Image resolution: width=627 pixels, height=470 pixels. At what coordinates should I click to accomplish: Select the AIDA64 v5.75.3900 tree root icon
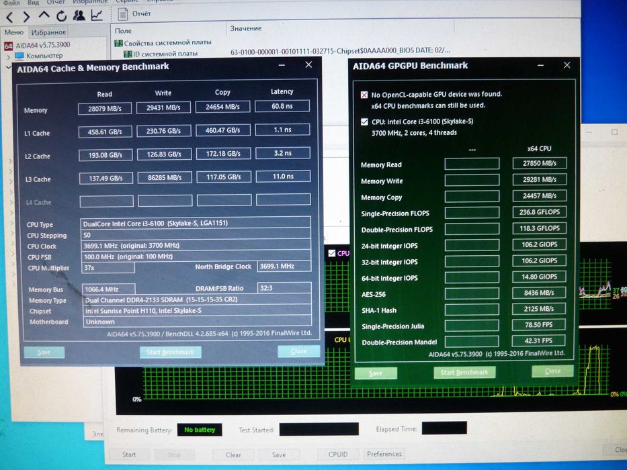click(x=8, y=46)
